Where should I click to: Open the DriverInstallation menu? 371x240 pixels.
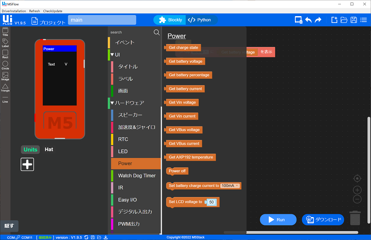[14, 11]
